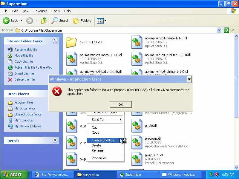Click the Go button next to Address

229,30
